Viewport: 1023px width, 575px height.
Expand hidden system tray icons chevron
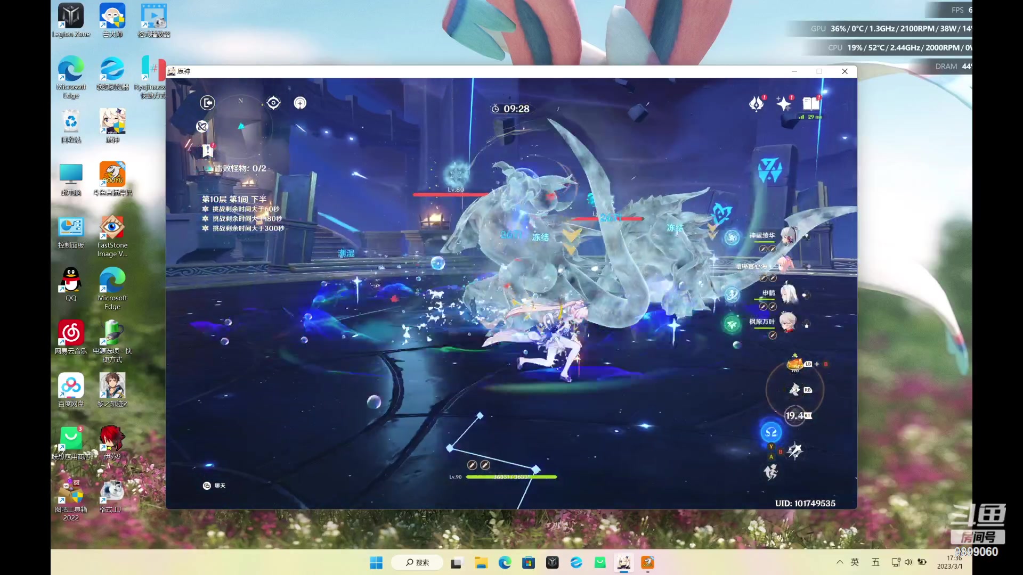(840, 562)
